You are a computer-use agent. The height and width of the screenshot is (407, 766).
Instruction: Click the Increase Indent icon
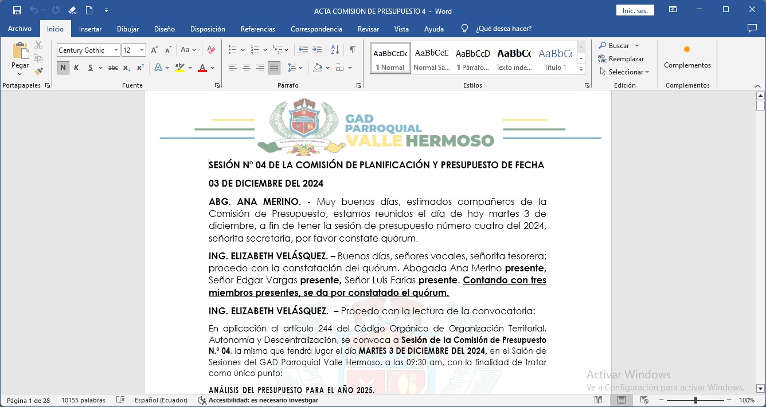pyautogui.click(x=317, y=50)
